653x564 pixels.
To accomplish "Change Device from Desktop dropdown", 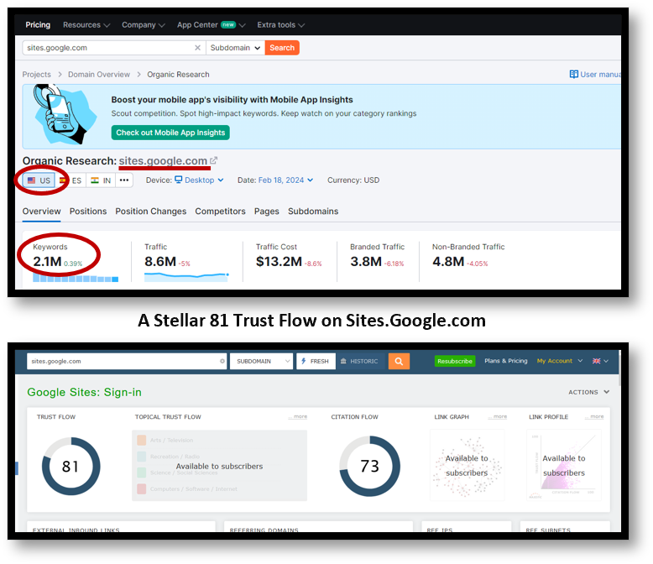I will tap(199, 180).
